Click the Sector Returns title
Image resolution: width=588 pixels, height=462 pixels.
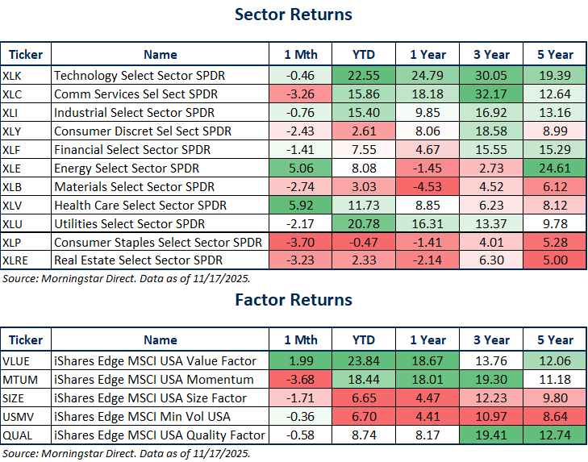294,15
